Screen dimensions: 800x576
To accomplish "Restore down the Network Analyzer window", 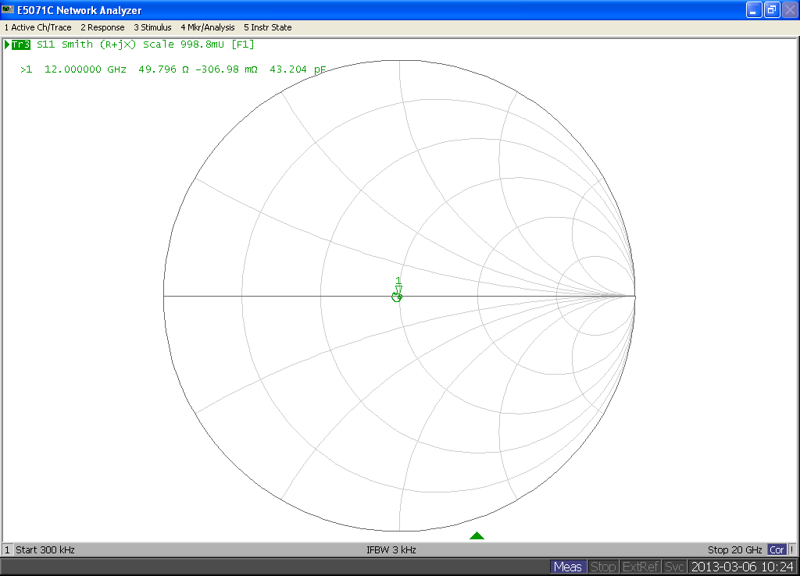I will click(771, 9).
